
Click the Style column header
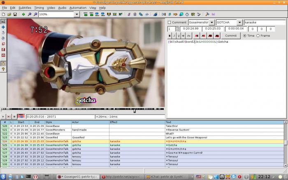58,122
